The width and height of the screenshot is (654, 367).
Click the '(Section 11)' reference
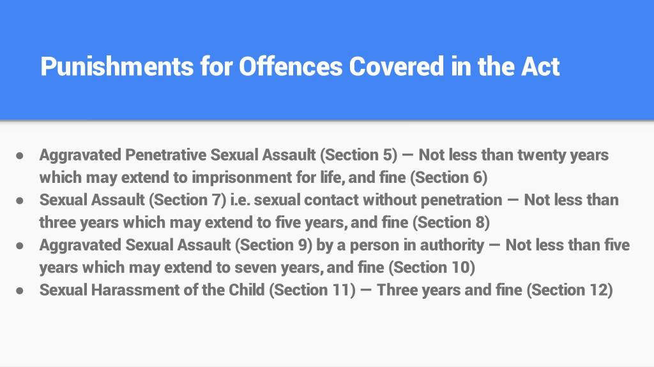312,290
